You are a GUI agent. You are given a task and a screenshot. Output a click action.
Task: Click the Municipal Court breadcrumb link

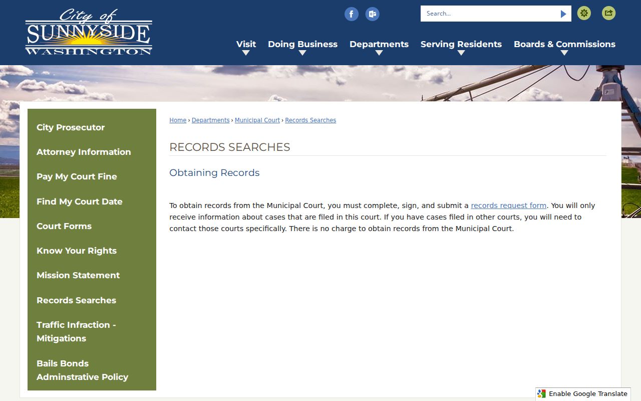[257, 120]
